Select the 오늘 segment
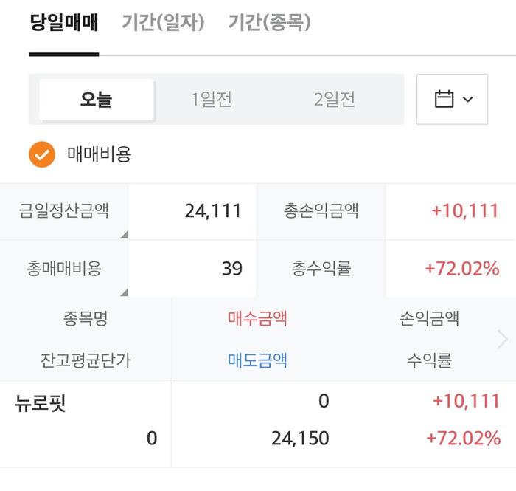This screenshot has height=491, width=516. tap(97, 99)
